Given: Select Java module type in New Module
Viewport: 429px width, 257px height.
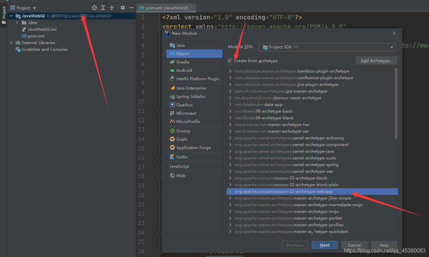Looking at the screenshot, I should point(194,45).
